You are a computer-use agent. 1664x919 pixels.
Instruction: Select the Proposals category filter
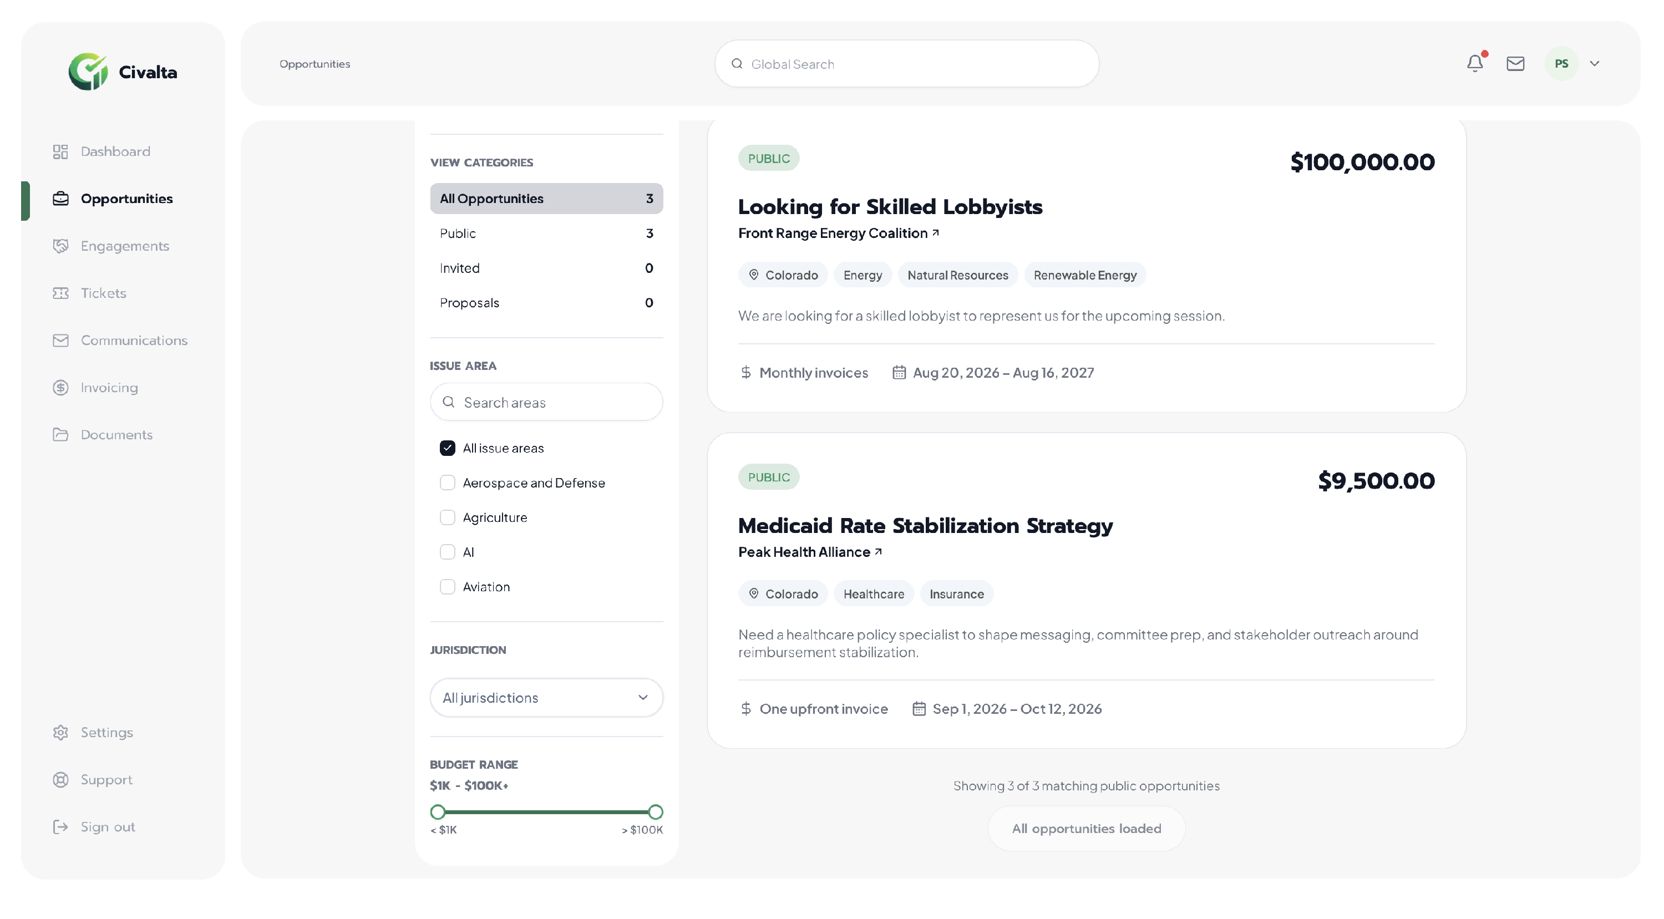pyautogui.click(x=546, y=302)
